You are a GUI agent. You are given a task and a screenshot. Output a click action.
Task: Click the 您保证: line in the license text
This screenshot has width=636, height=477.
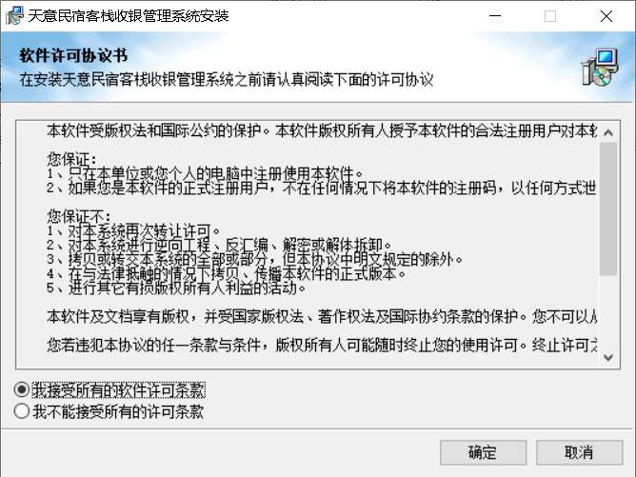pyautogui.click(x=71, y=159)
